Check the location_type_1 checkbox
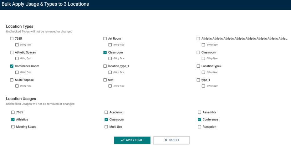This screenshot has width=291, height=146. click(105, 66)
